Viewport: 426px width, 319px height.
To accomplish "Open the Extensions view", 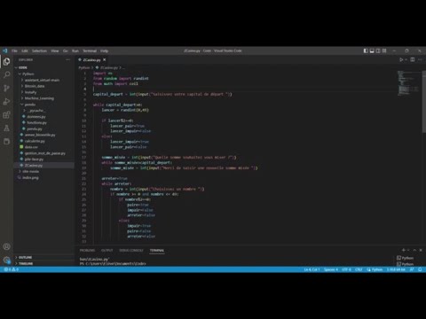I will 6,115.
